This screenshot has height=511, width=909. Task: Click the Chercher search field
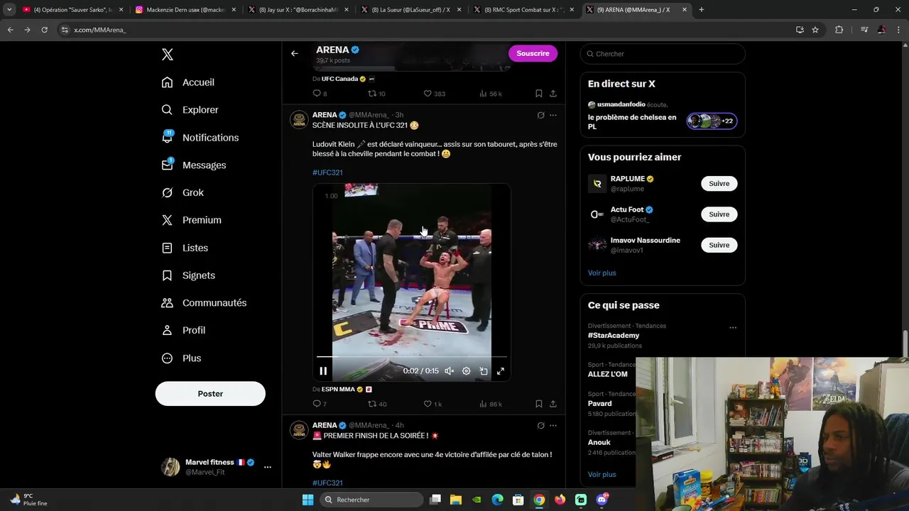click(x=663, y=54)
